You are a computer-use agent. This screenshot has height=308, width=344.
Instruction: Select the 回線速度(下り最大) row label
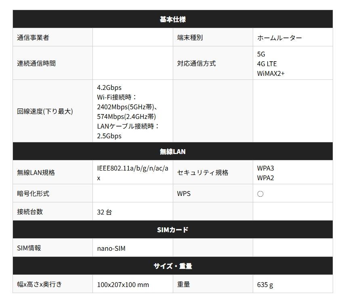39,111
